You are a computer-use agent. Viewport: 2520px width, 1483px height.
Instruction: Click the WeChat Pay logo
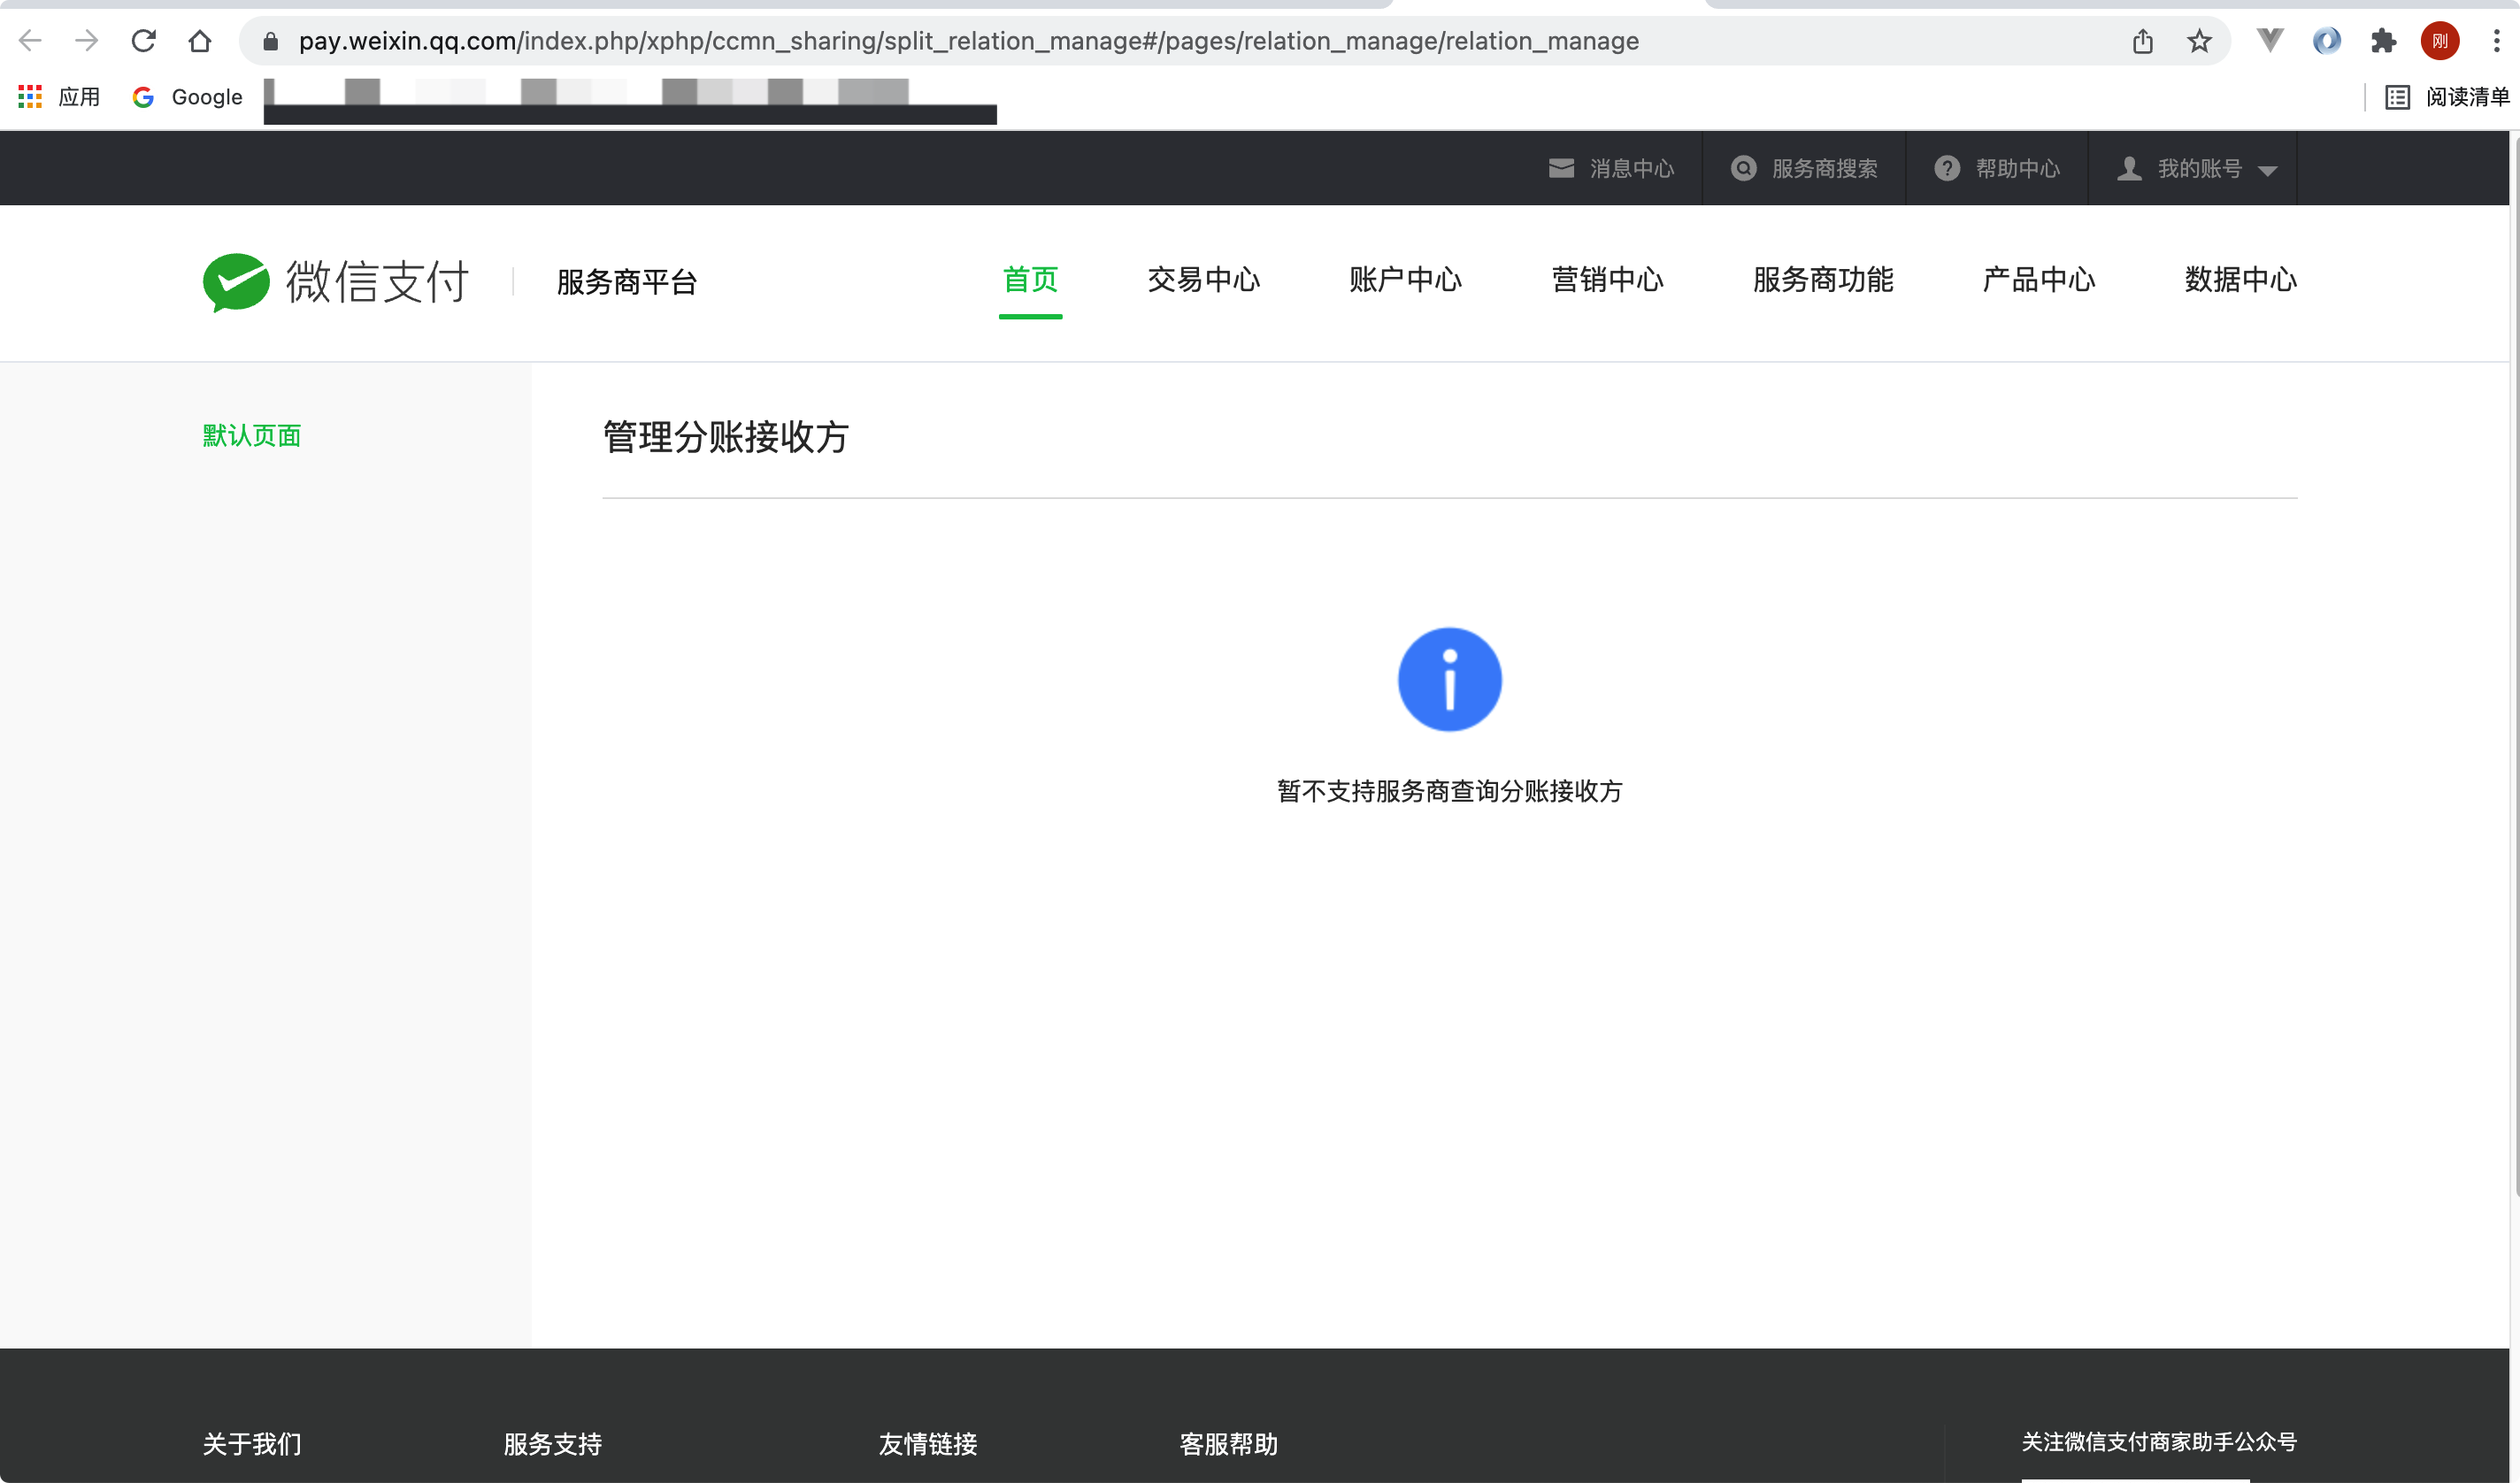336,282
